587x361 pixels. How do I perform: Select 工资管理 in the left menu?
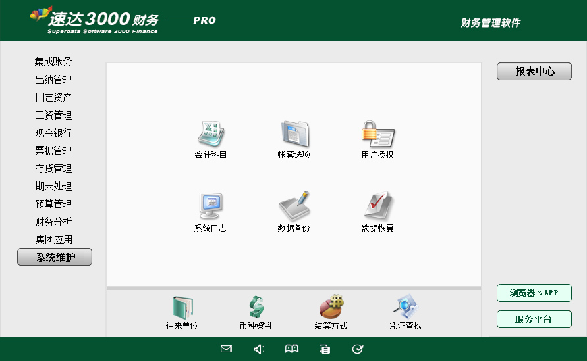53,115
